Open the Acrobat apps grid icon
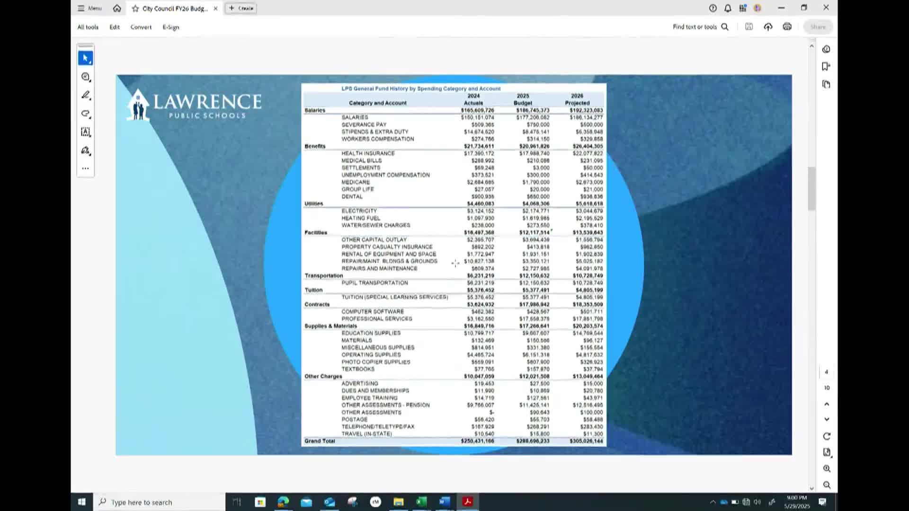 click(743, 8)
